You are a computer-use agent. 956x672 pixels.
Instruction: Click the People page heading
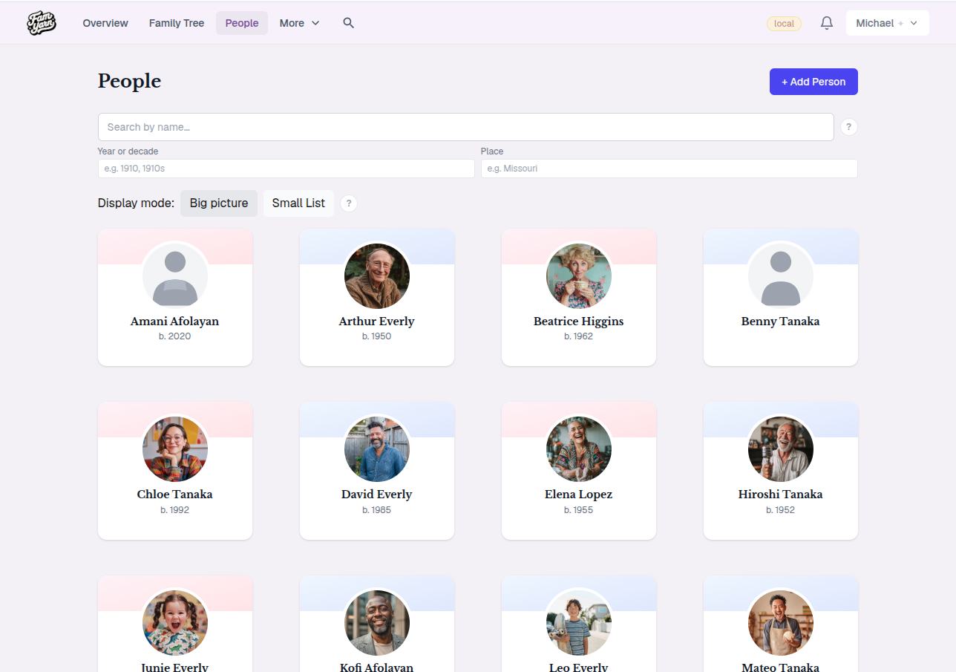click(x=129, y=81)
